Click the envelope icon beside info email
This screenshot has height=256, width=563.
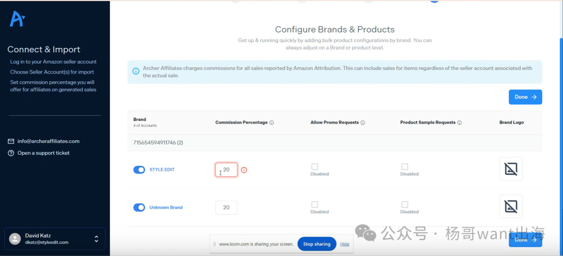pyautogui.click(x=11, y=141)
